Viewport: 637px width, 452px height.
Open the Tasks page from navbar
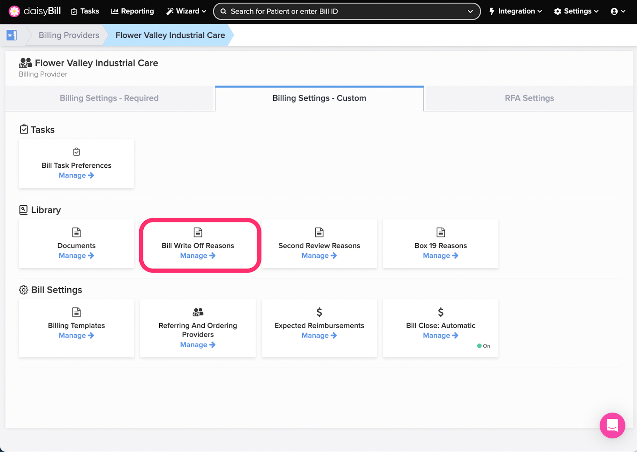85,11
